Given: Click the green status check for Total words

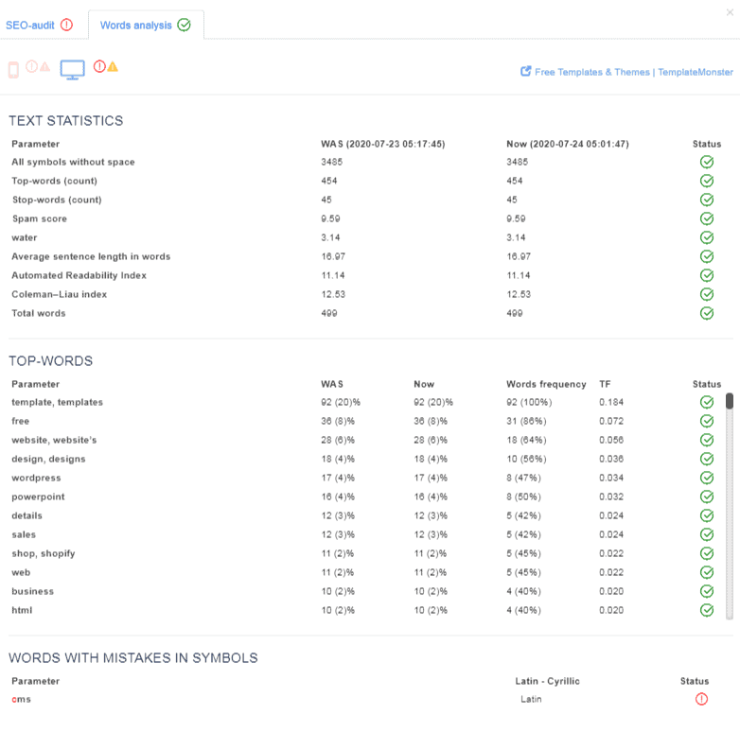Looking at the screenshot, I should pos(706,313).
